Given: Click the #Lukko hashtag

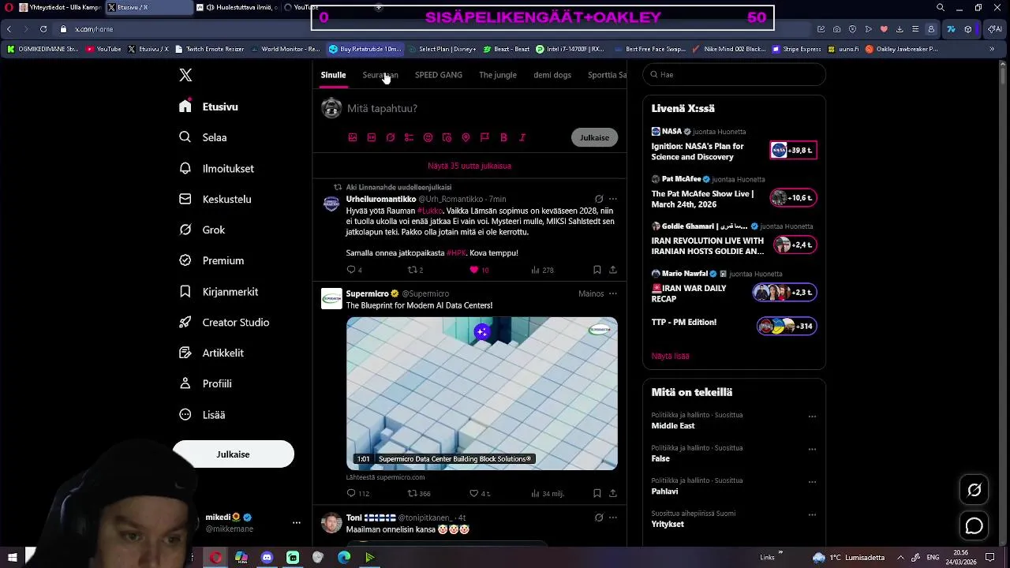Looking at the screenshot, I should coord(430,211).
